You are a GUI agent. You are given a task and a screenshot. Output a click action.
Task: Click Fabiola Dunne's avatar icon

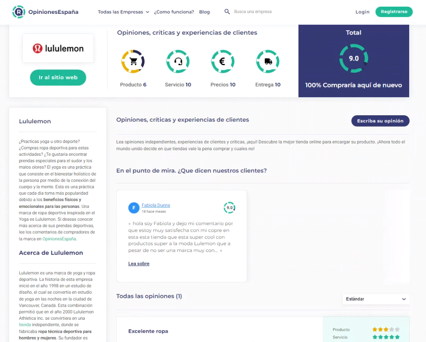(x=134, y=208)
